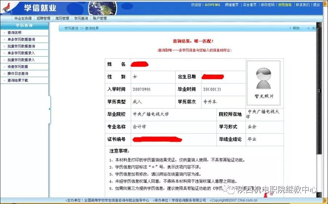
Task: Click the placeholder photo avatar
Action: [x=263, y=78]
